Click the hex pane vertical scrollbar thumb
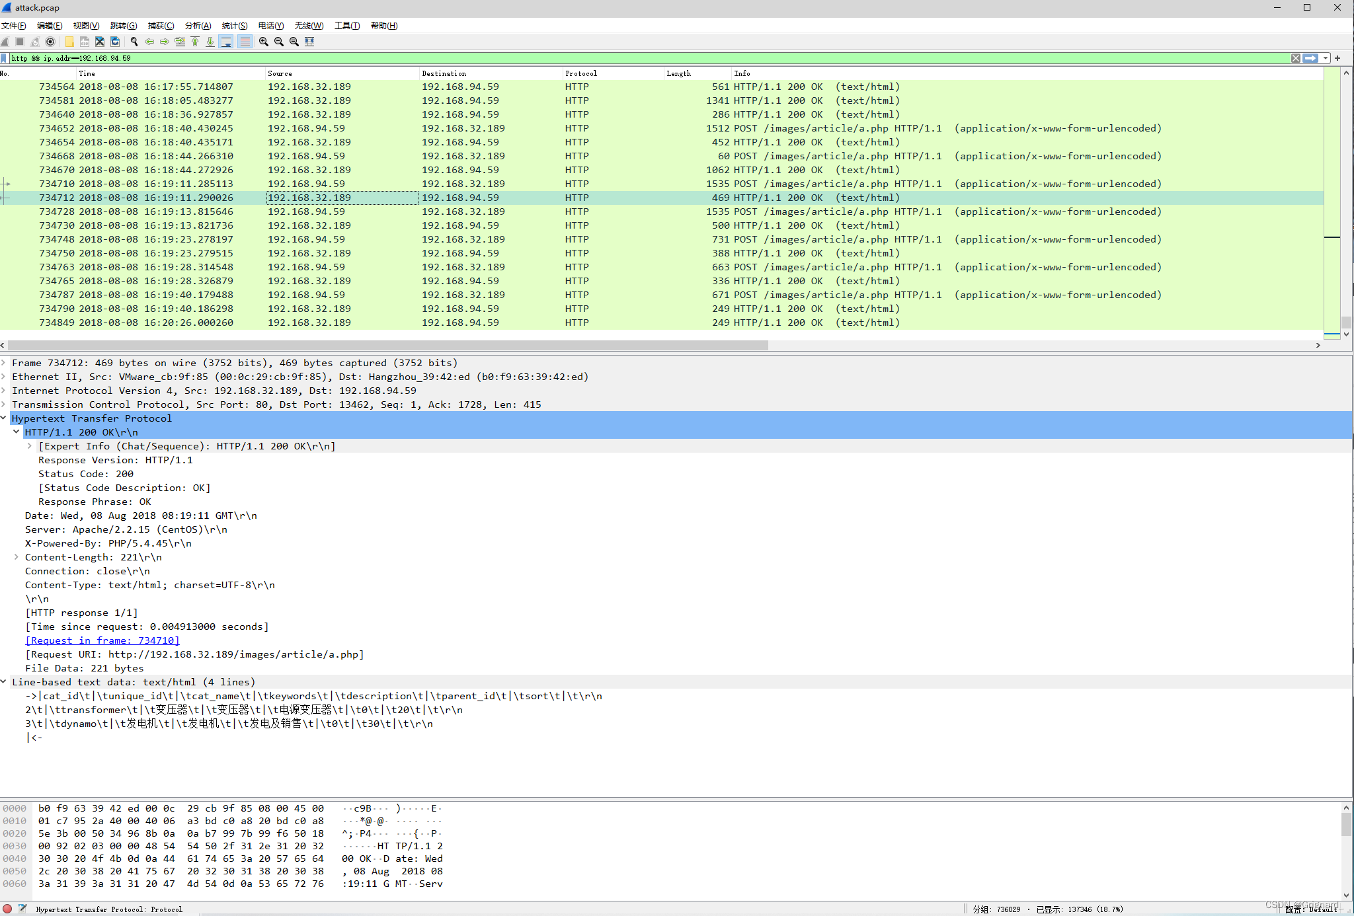 pos(1346,823)
